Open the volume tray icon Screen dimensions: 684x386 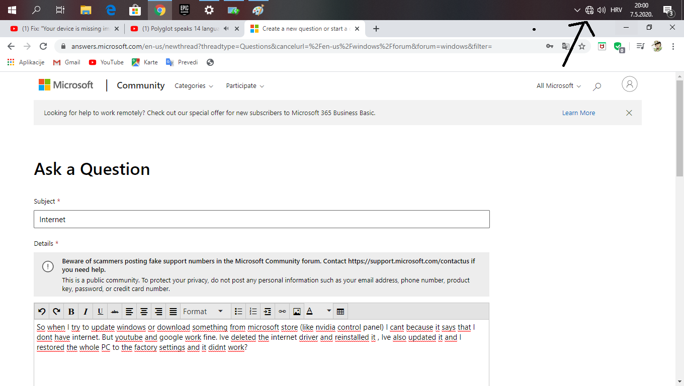(x=602, y=10)
